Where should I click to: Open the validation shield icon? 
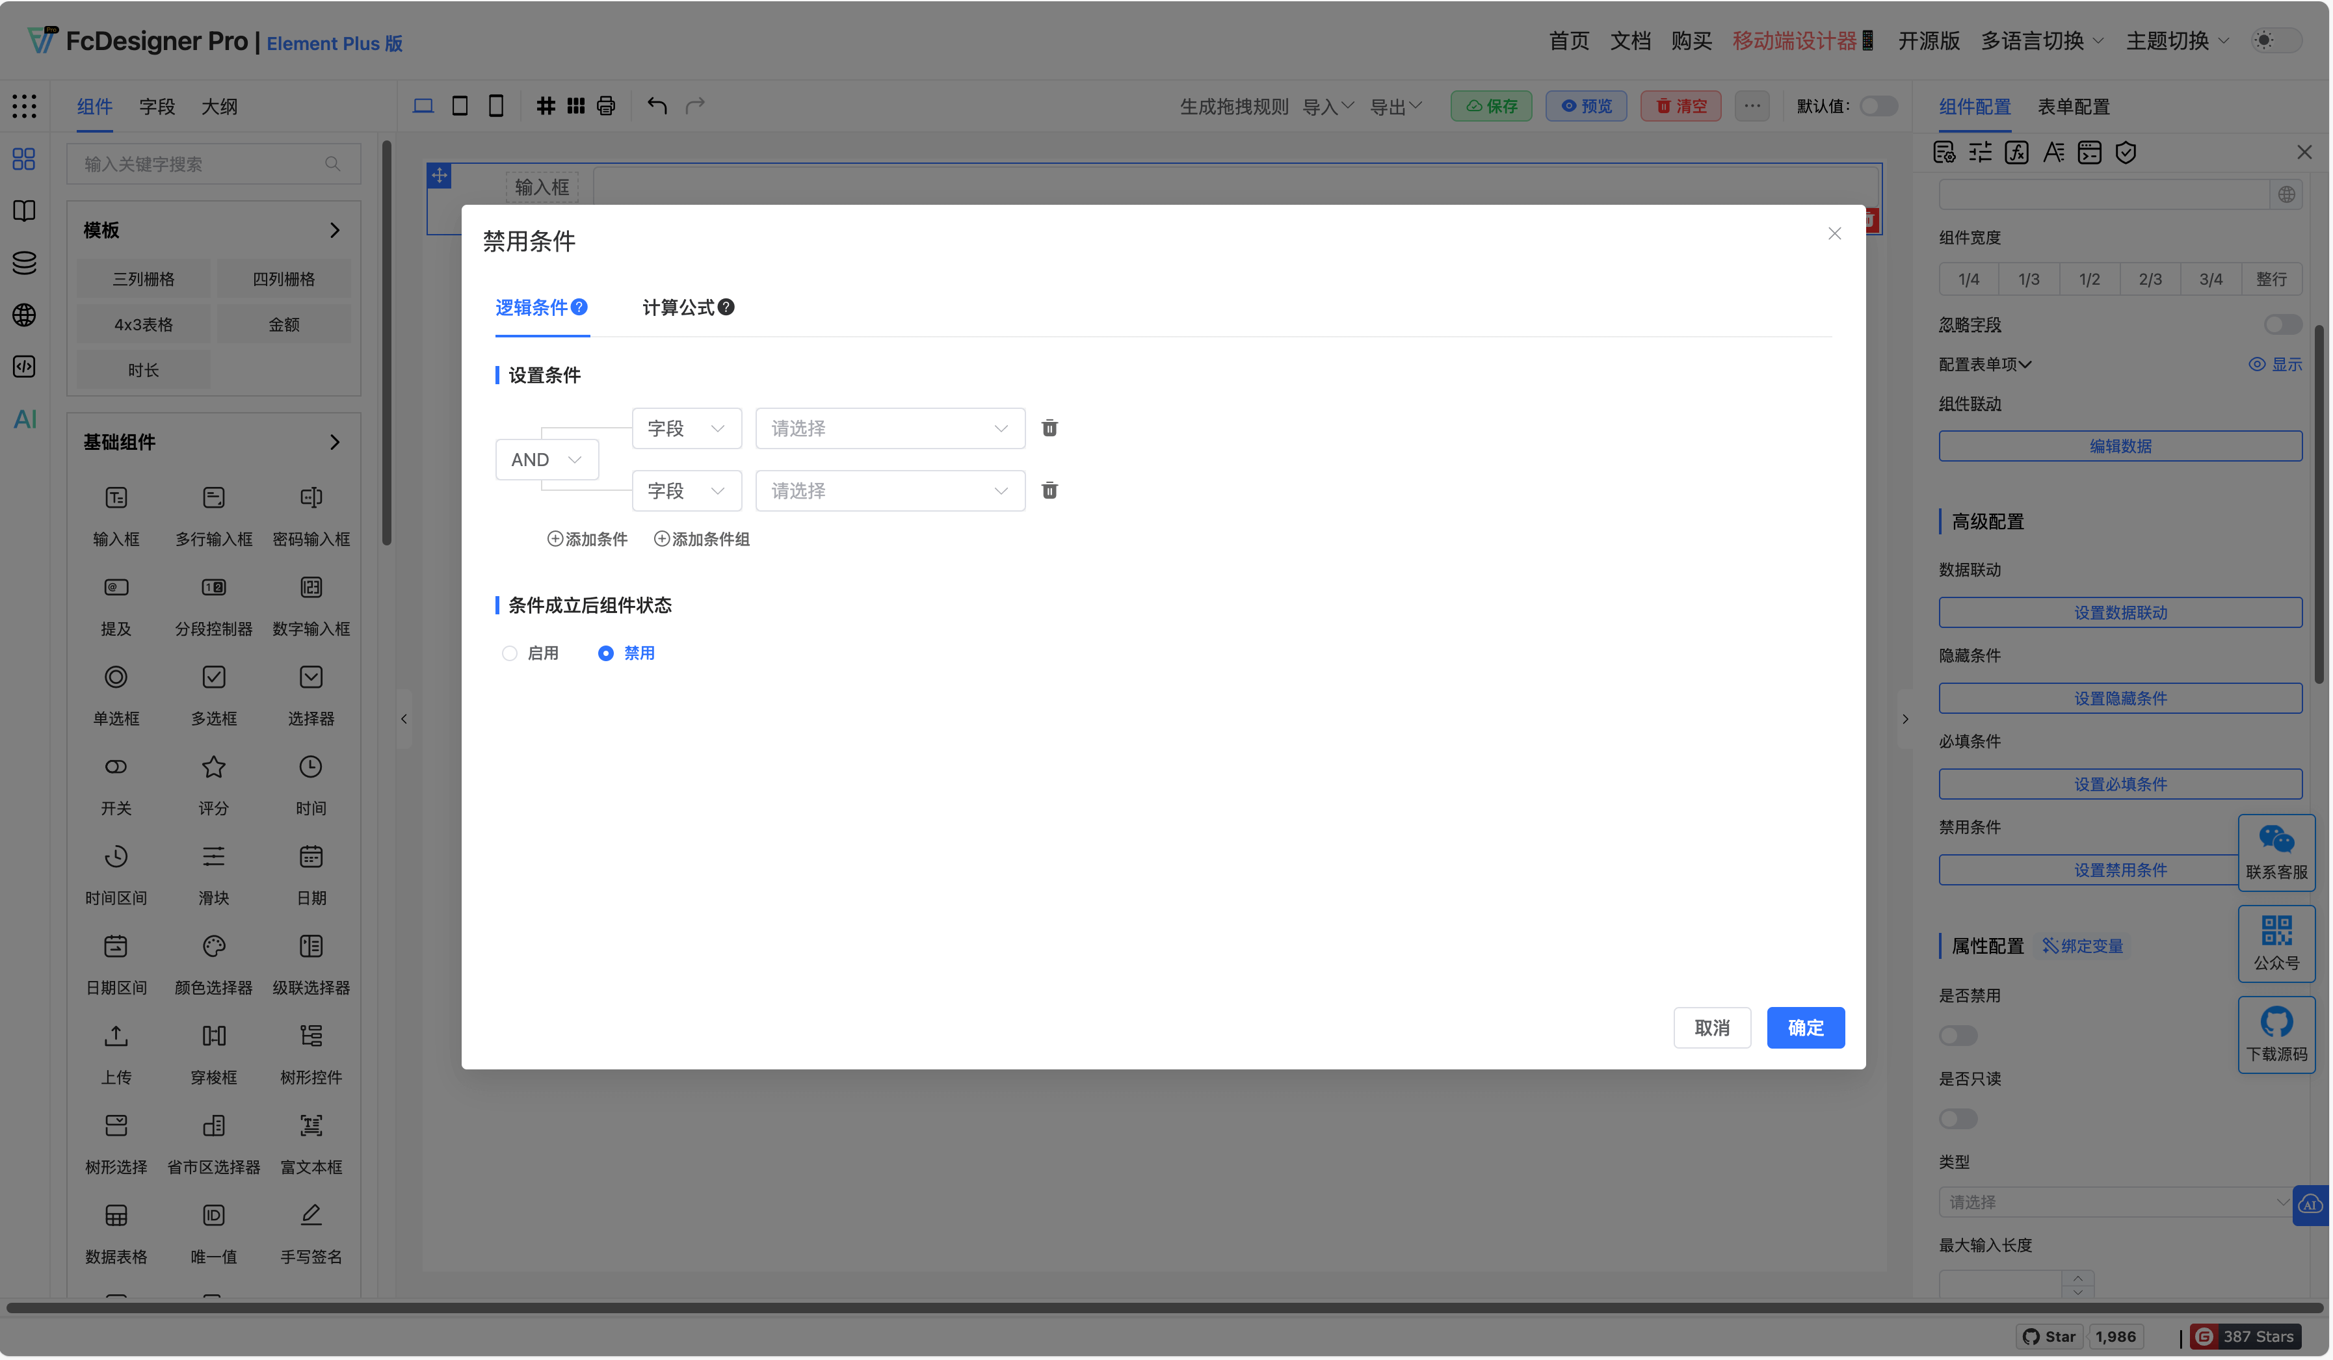pyautogui.click(x=2126, y=152)
